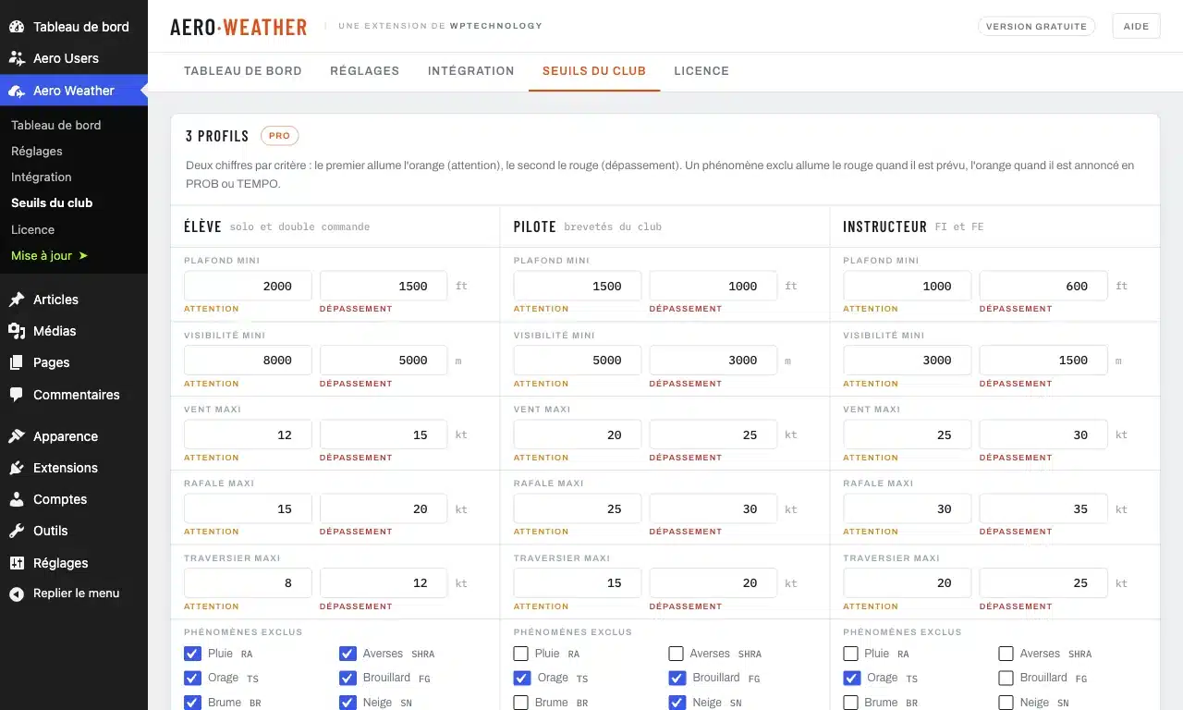
Task: Open Réglages in the Aero Weather submenu
Action: point(37,151)
